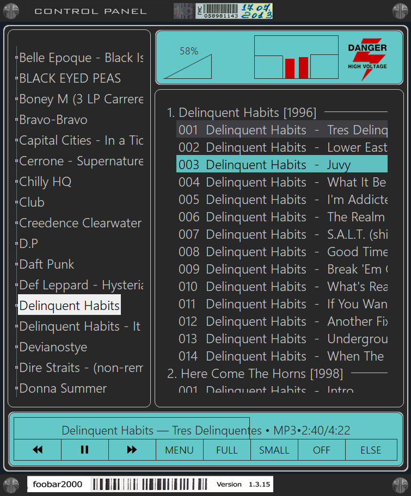Select highlighted Delinquent Habits tree entry
The image size is (411, 496).
69,305
